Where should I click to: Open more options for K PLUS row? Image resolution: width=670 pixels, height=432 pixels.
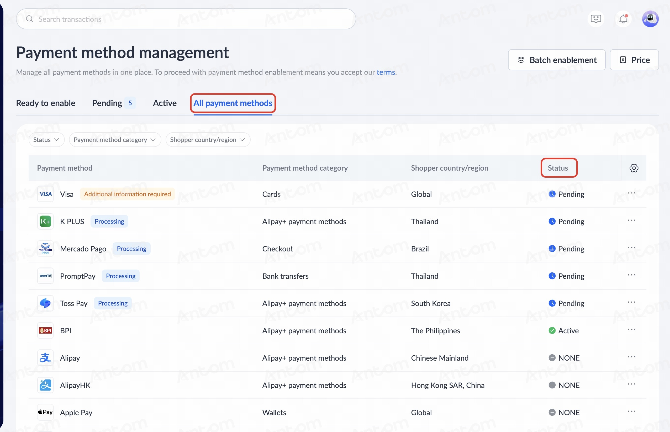coord(632,220)
